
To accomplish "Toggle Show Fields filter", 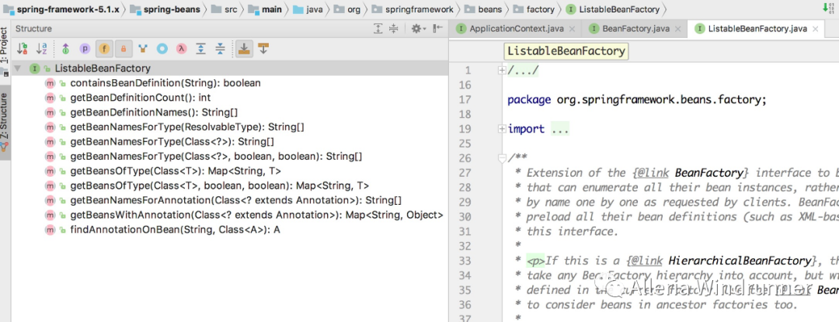I will (104, 48).
